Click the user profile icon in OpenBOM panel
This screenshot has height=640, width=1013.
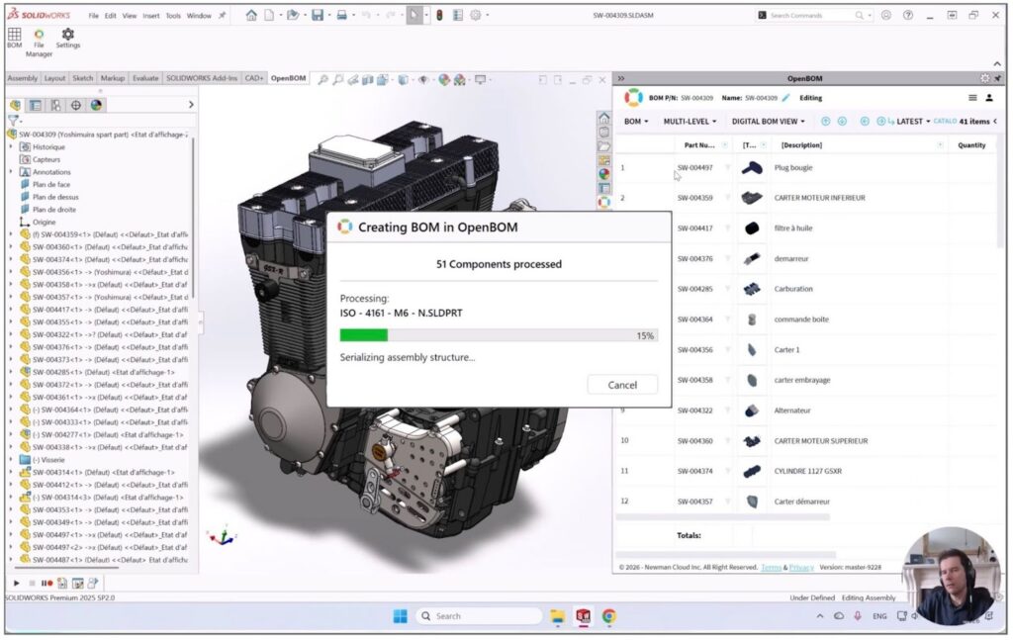(989, 98)
